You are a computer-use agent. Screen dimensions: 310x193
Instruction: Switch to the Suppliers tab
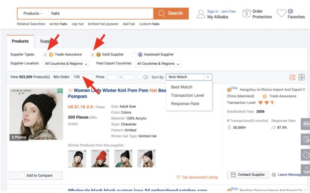coord(49,41)
